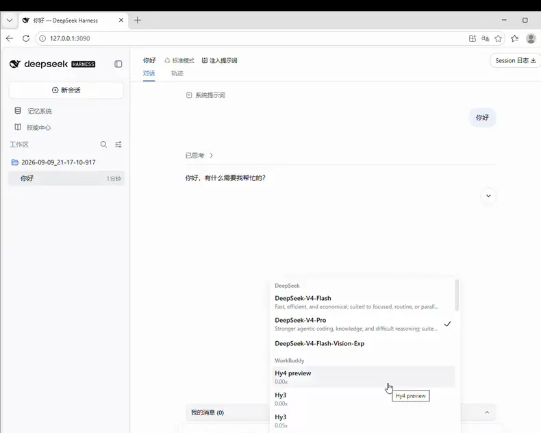This screenshot has width=541, height=433.
Task: Click the DeepSeek group label
Action: click(287, 286)
